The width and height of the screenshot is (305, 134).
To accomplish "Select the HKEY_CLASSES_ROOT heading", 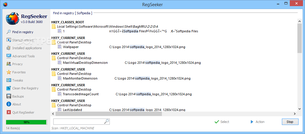I will (68, 22).
